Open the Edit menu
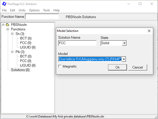The width and height of the screenshot is (158, 119). tap(13, 10)
